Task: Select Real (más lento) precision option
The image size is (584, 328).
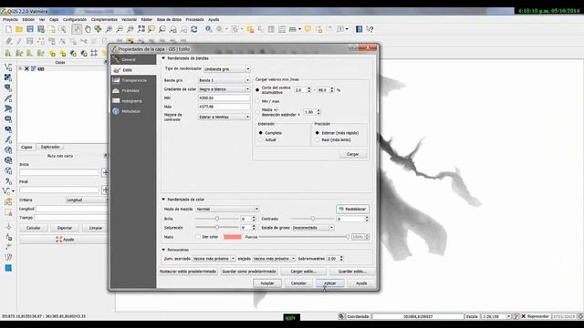Action: tap(318, 139)
